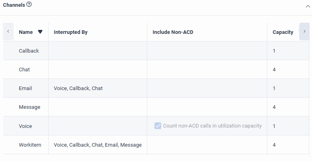Select the Chat channel row

click(24, 70)
